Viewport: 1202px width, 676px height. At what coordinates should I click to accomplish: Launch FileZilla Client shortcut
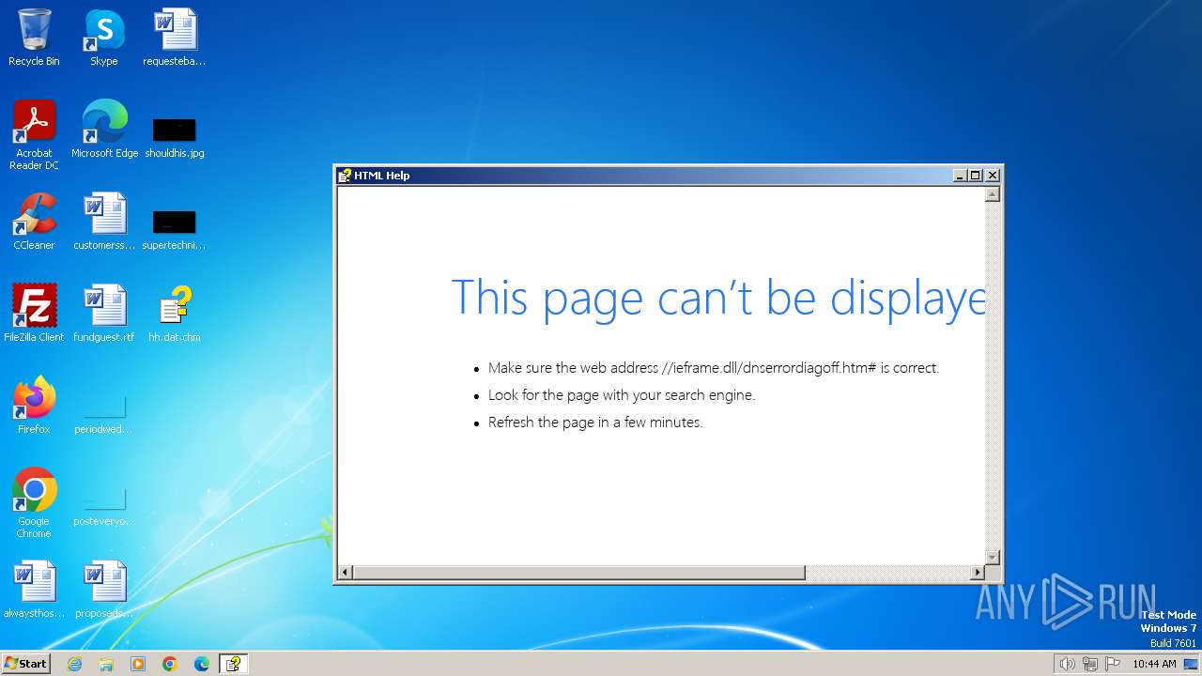click(34, 314)
